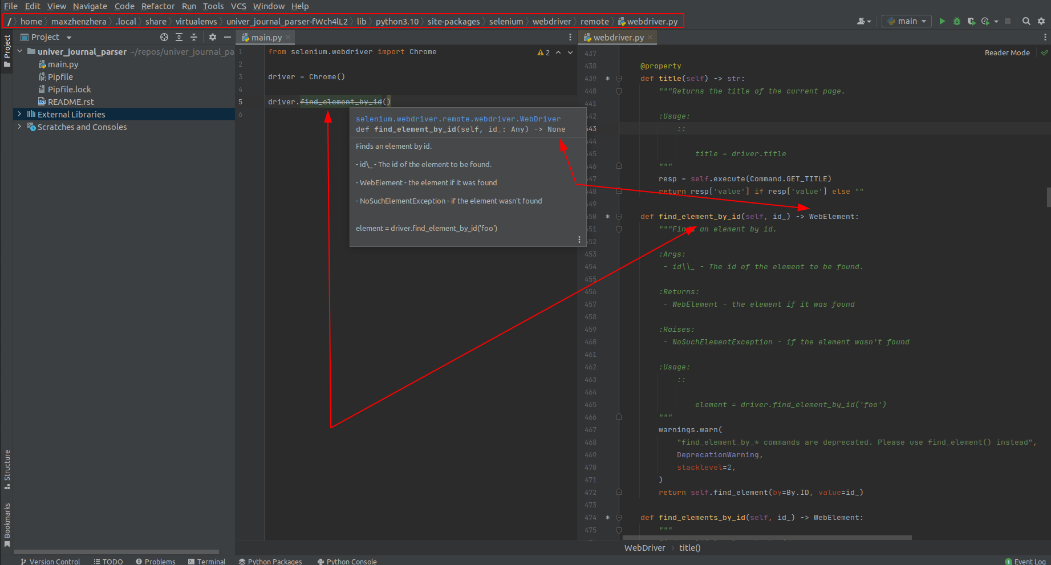The height and width of the screenshot is (565, 1051).
Task: Click horizontal scrollbar in Project panel
Action: [116, 552]
